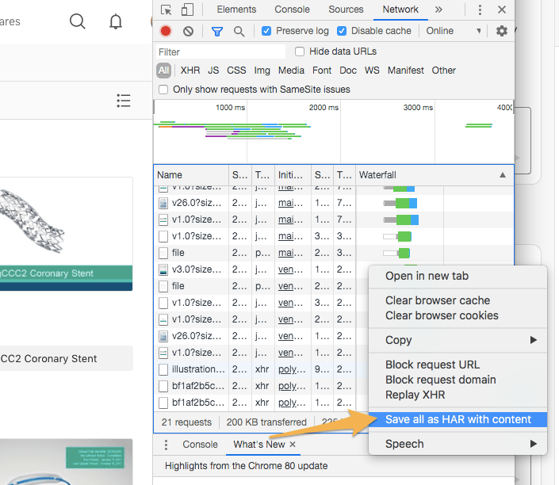Filter requests by CSS type
The width and height of the screenshot is (559, 485).
click(236, 71)
